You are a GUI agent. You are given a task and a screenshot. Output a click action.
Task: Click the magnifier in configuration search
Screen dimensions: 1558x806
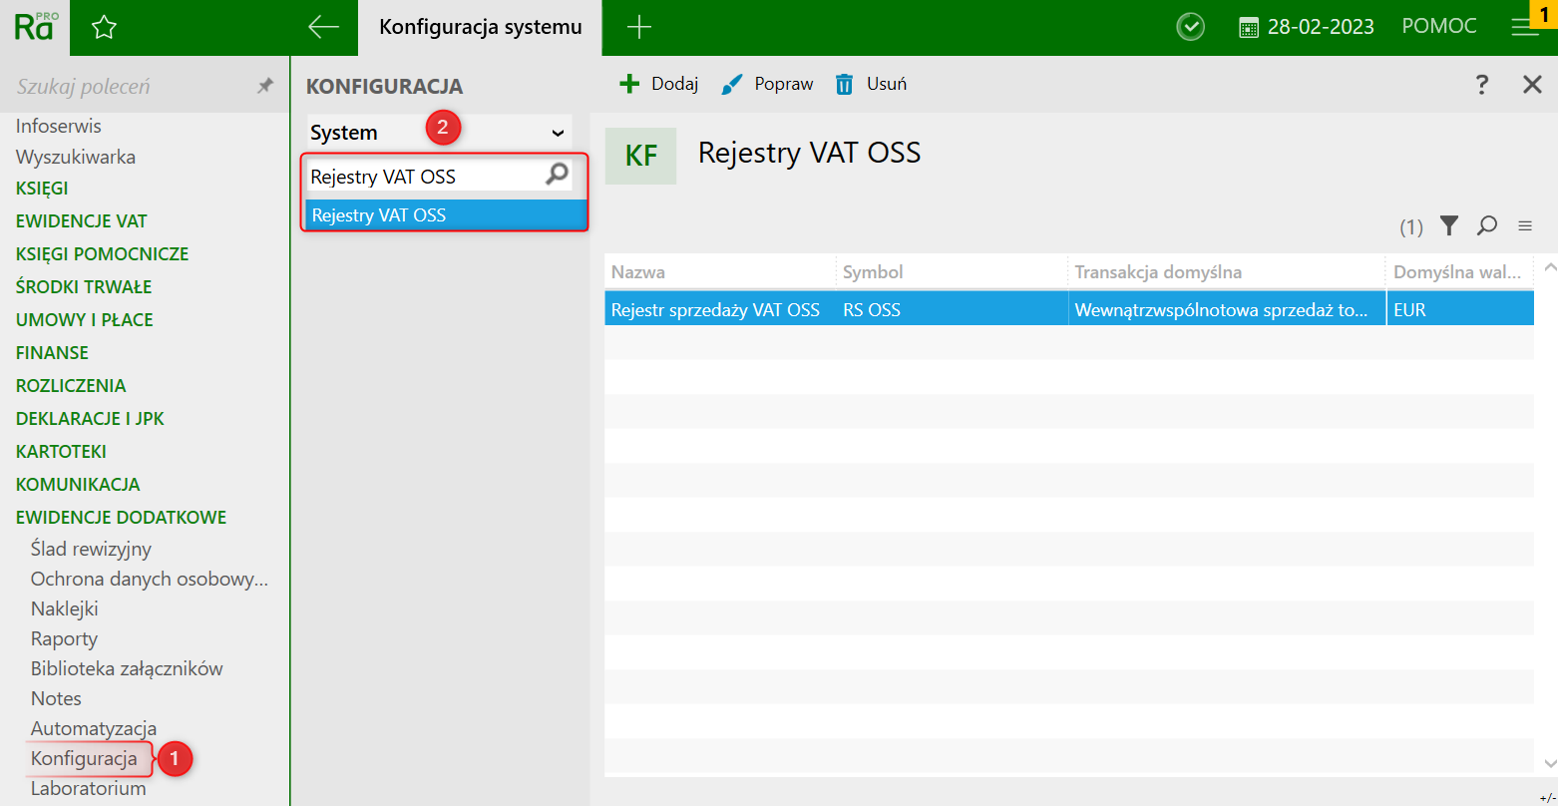coord(557,176)
